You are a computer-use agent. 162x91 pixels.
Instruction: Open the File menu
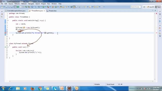pos(2,4)
